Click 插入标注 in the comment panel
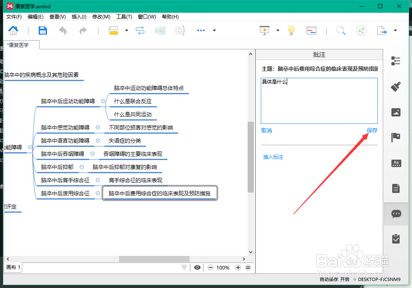 point(273,157)
